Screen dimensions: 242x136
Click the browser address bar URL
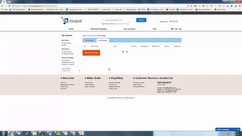40,6
